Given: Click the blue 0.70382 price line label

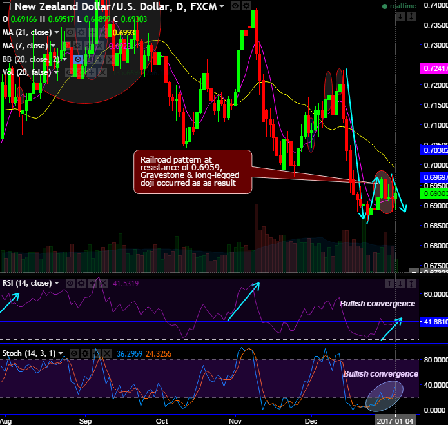Looking at the screenshot, I should point(434,150).
